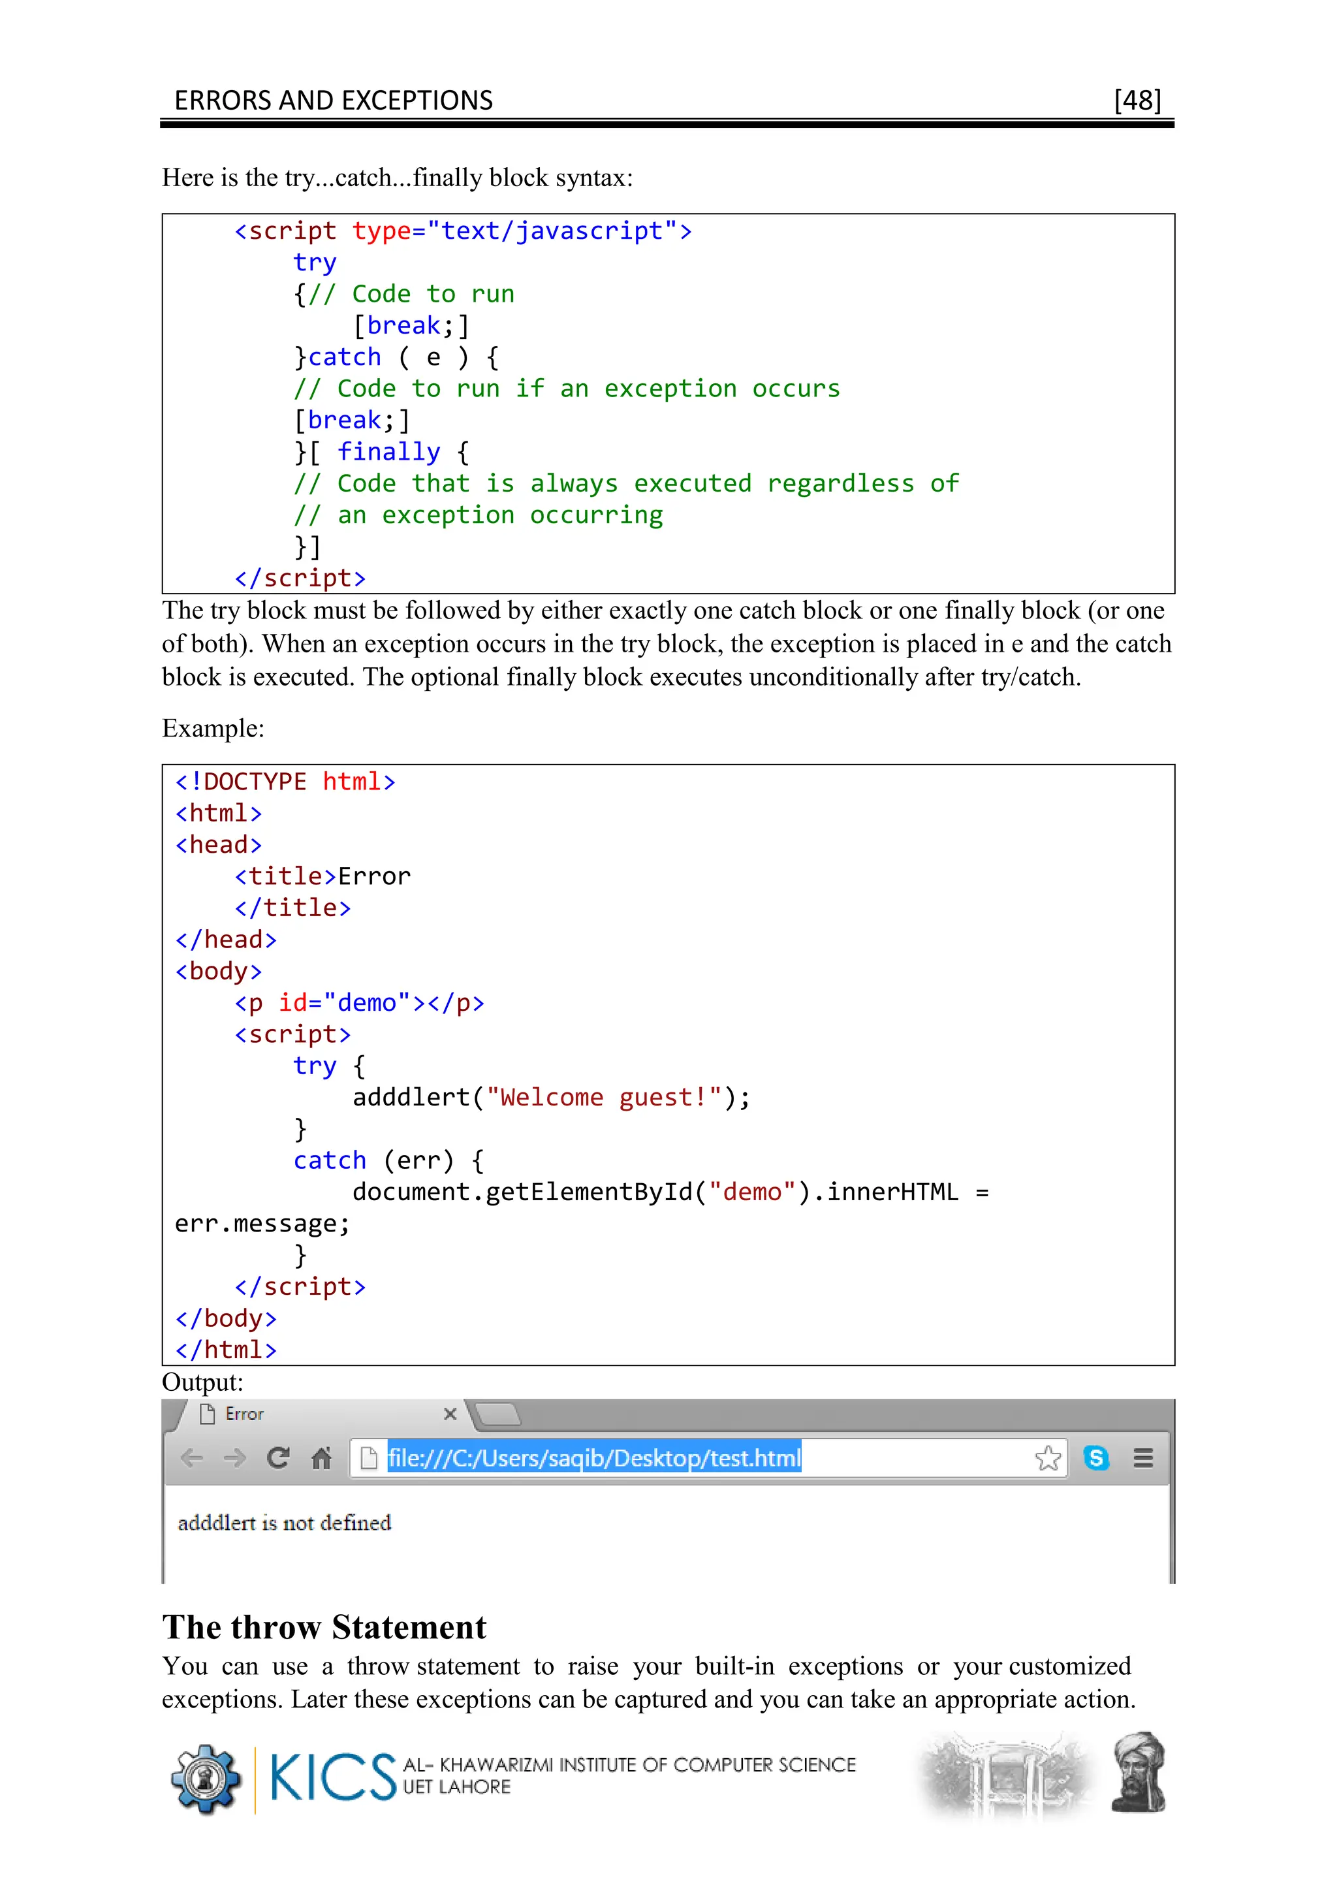Click 'The throw Statement' heading
The height and width of the screenshot is (1891, 1337).
324,1627
